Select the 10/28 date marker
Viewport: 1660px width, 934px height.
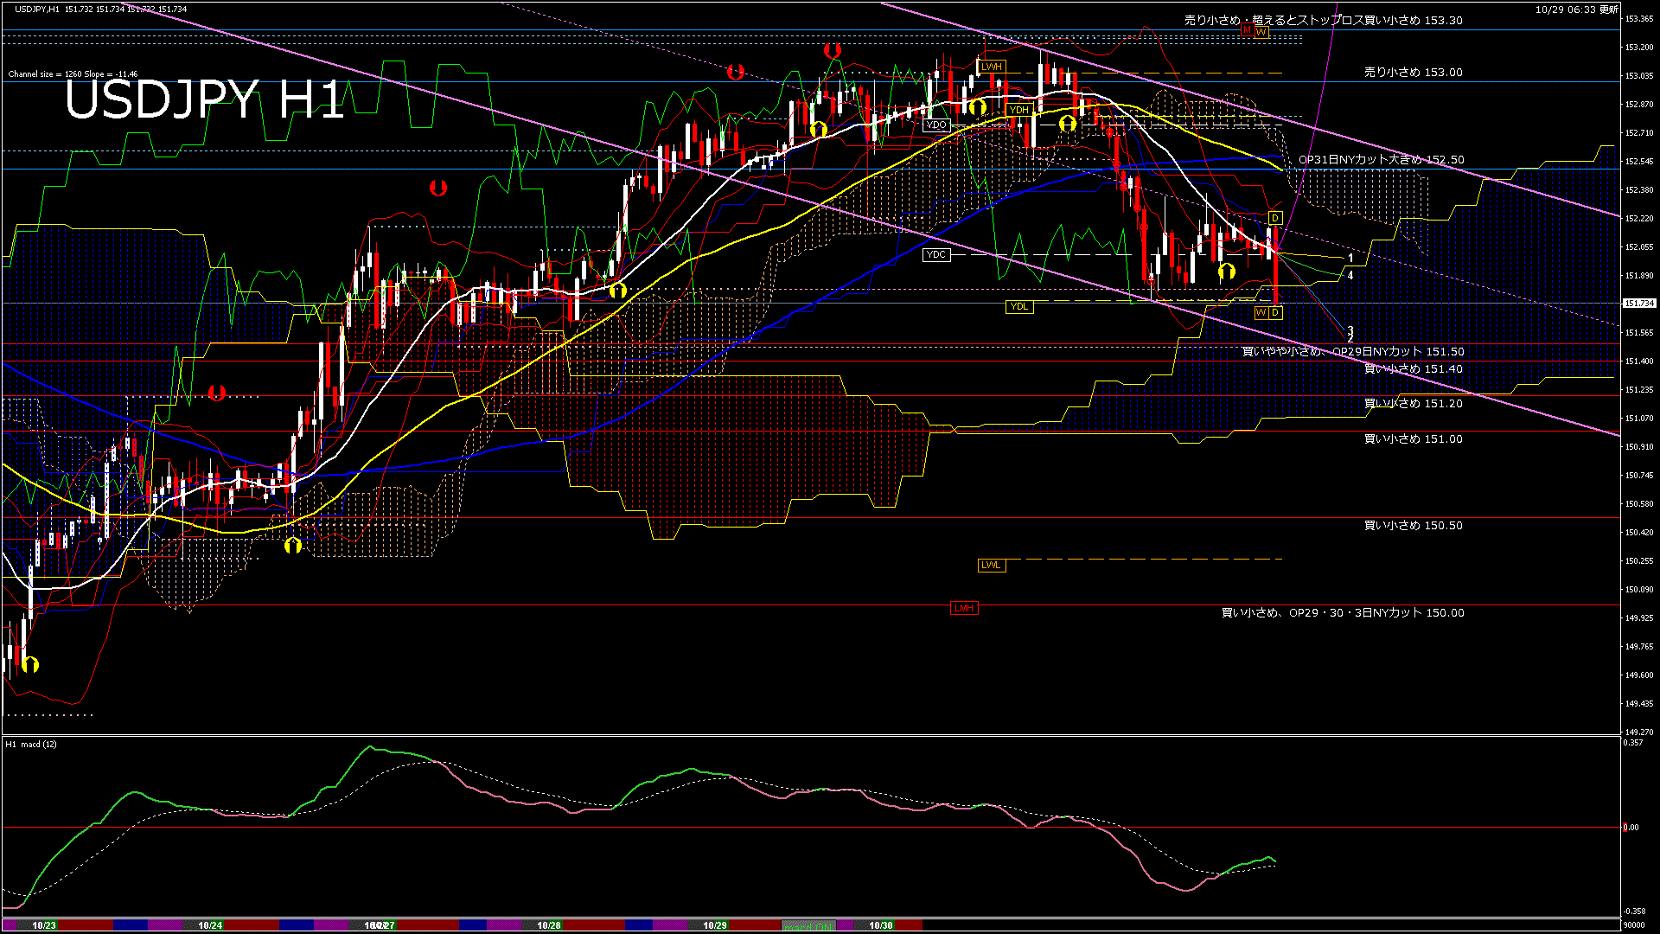(549, 925)
